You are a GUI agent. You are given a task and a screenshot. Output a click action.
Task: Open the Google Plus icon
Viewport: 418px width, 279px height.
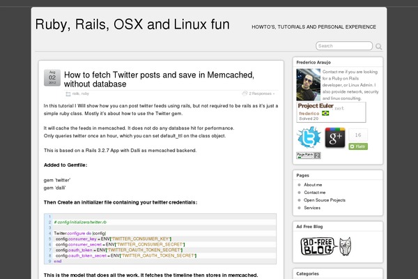coord(335,137)
